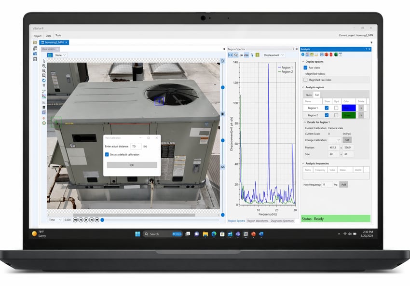
Task: Click the camera snapshot icon in sidebar
Action: pyautogui.click(x=35, y=54)
